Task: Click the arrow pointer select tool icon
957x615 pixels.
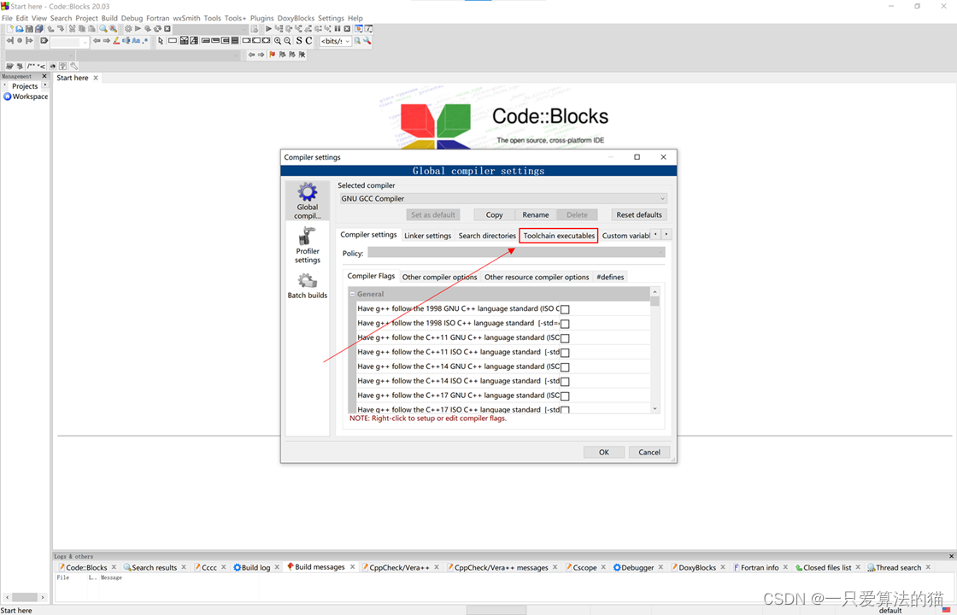Action: [161, 41]
